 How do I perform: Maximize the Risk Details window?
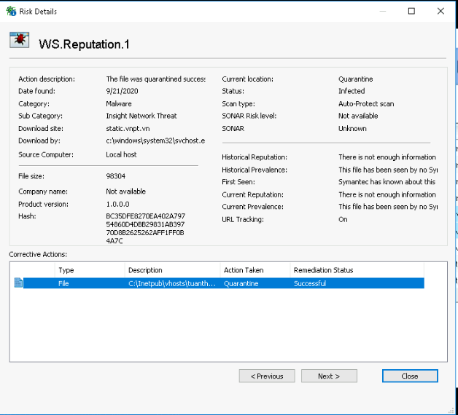(x=411, y=11)
